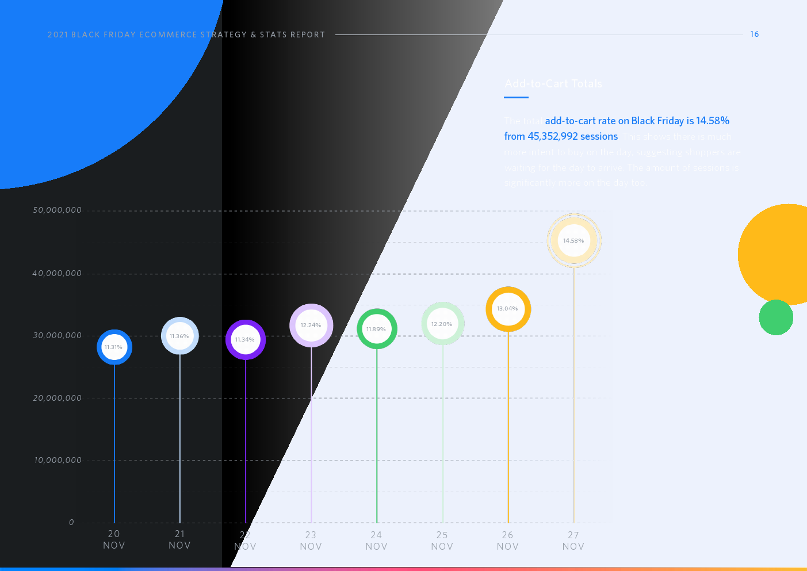Screen dimensions: 807x571
Task: Click the Add-to-Cart Totals heading
Action: [x=553, y=84]
